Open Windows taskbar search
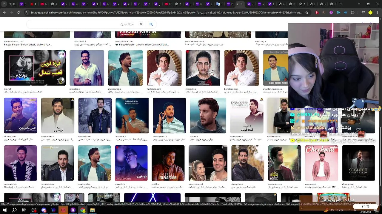This screenshot has height=214, width=382. point(14,210)
